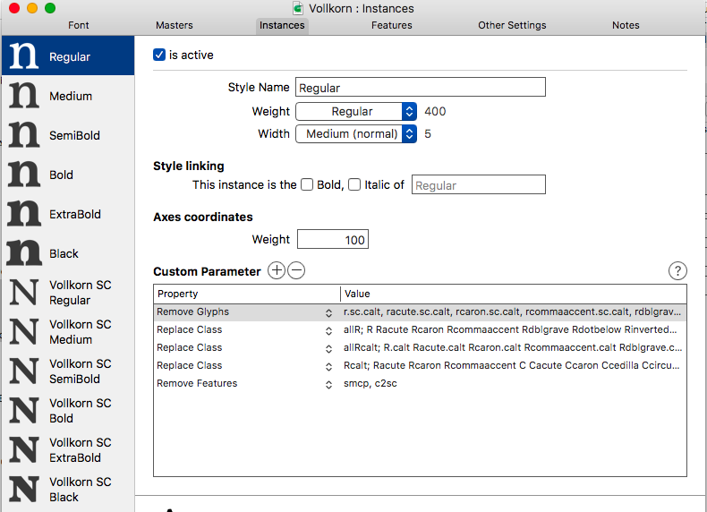
Task: Check the Bold style linking checkbox
Action: coord(307,184)
